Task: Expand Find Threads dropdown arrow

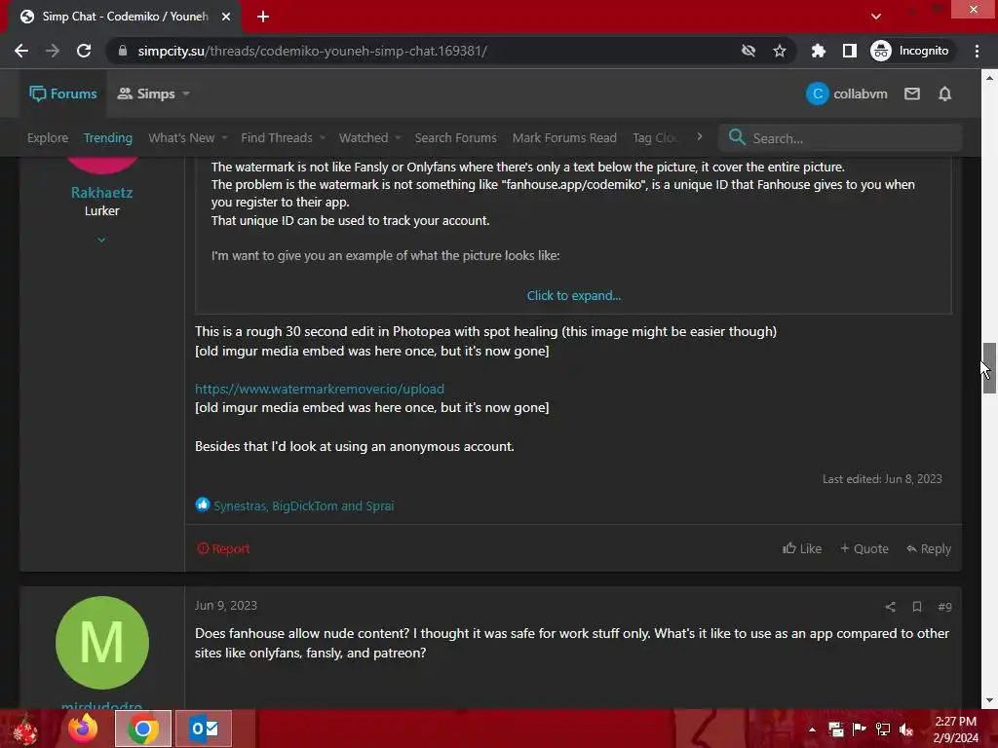Action: coord(322,138)
